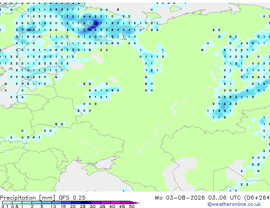The width and height of the screenshot is (270, 208).
Task: Click the 1–2 mm legend color swatch
Action: [x=27, y=202]
